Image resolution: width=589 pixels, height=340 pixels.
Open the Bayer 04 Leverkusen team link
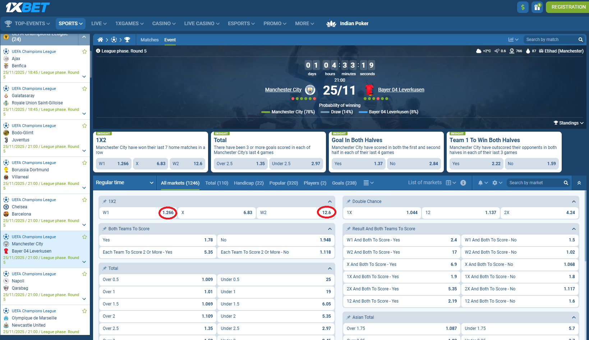[x=401, y=90]
